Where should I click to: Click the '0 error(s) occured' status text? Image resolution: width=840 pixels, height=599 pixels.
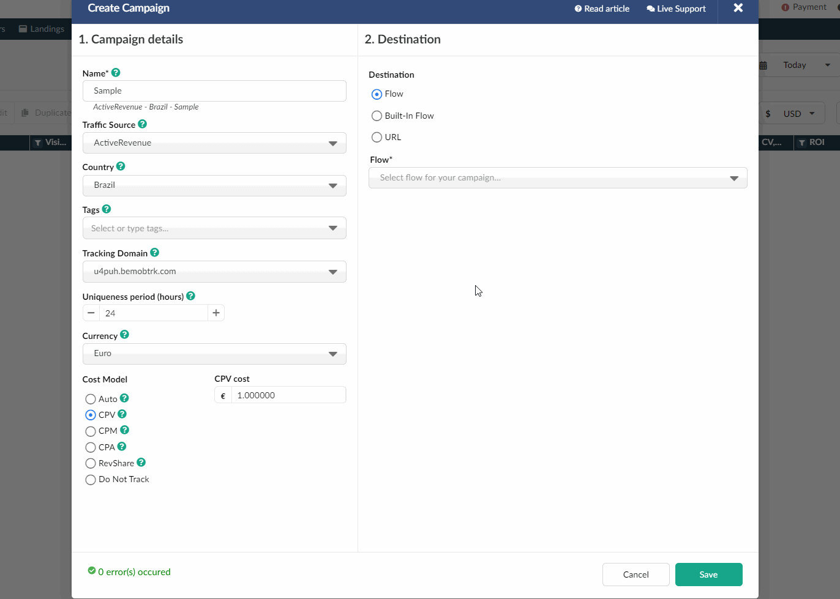pyautogui.click(x=134, y=572)
